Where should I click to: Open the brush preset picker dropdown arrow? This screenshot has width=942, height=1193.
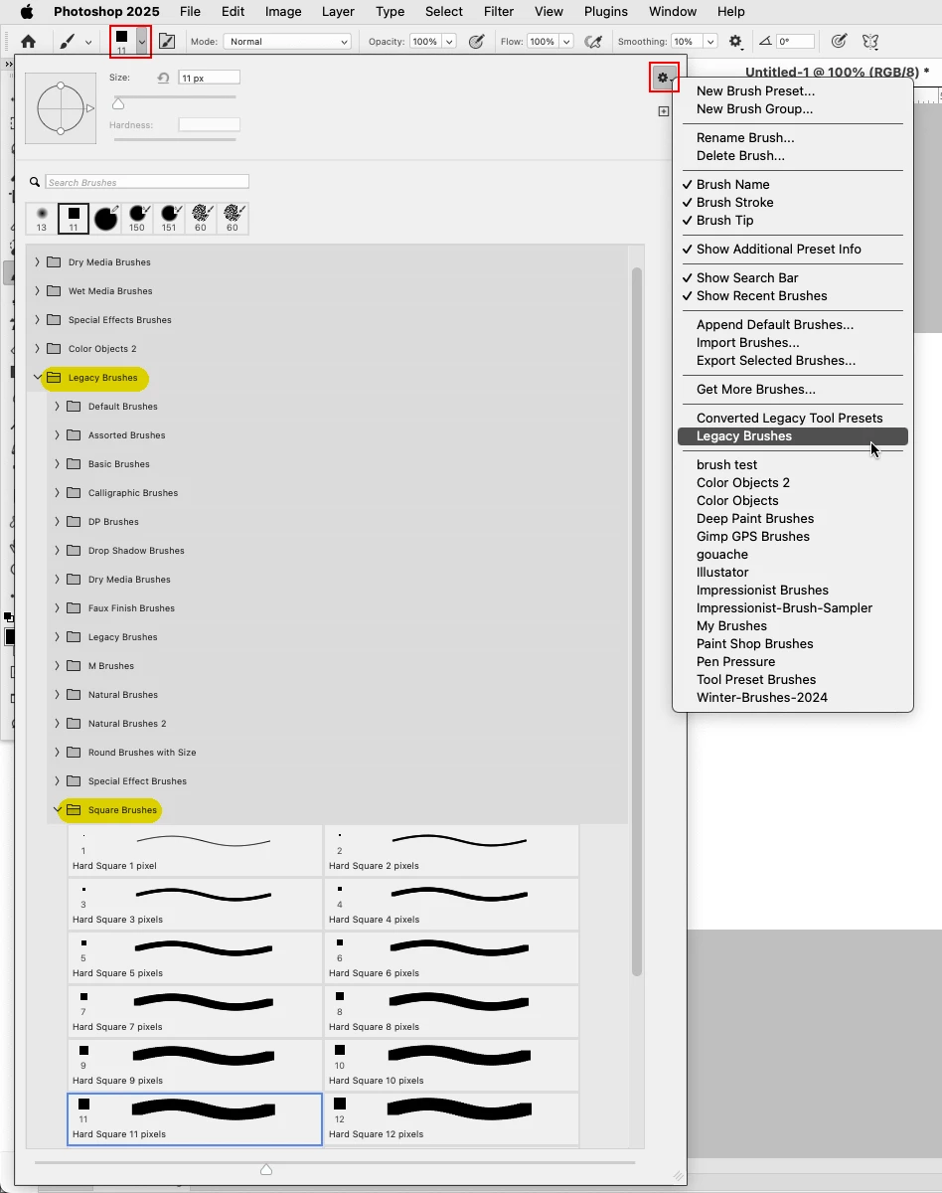coord(142,42)
